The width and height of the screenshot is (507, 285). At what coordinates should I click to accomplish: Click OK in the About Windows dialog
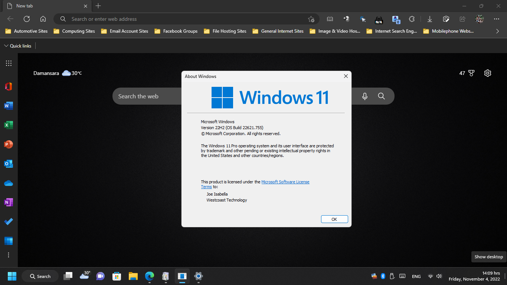point(334,219)
